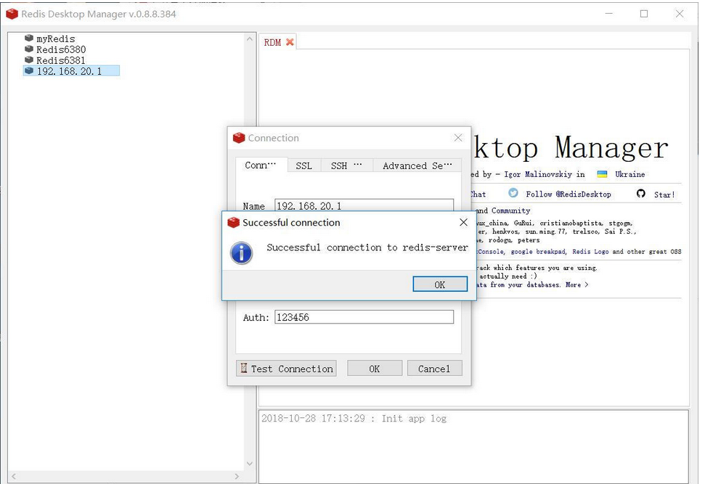The height and width of the screenshot is (484, 705).
Task: Click the blue info icon in success dialog
Action: pos(242,253)
